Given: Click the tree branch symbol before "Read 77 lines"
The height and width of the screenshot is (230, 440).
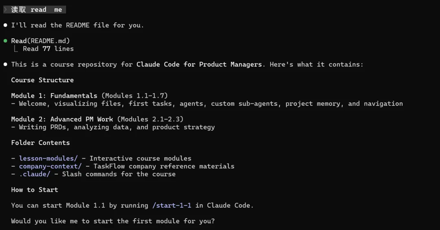Looking at the screenshot, I should point(16,49).
